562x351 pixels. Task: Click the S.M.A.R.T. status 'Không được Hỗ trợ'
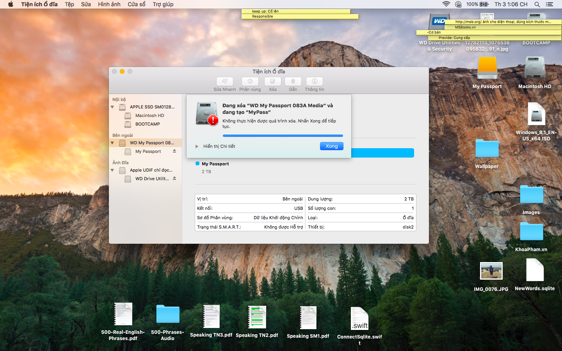283,227
